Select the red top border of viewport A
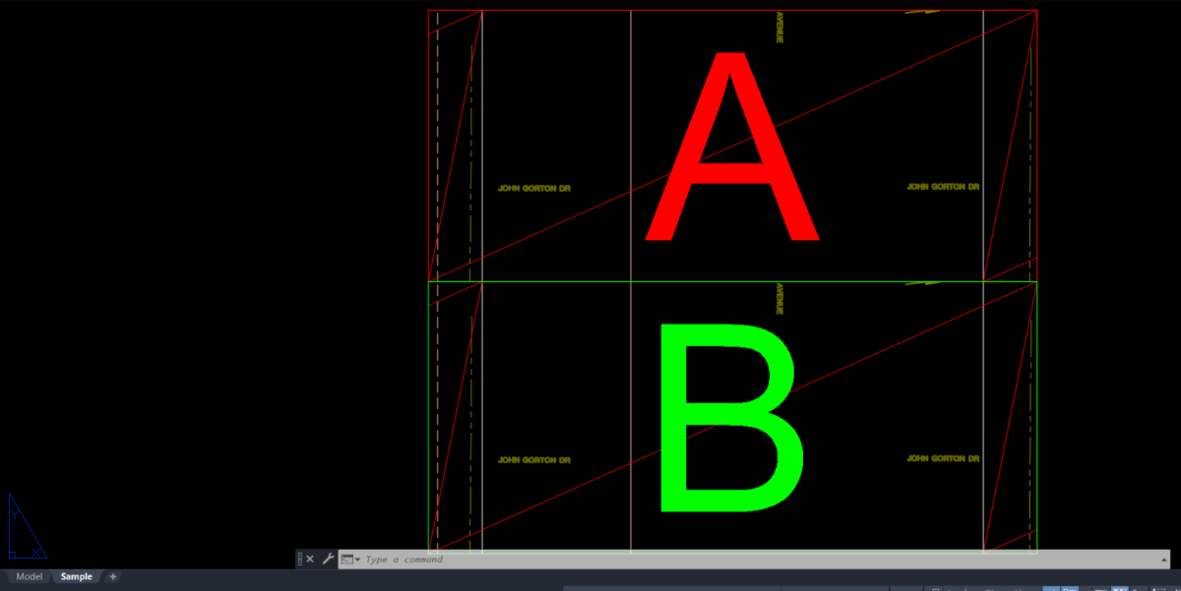1181x591 pixels. 732,11
